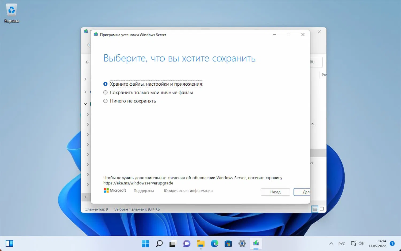The image size is (401, 251).
Task: Click the heading 'Выберите, что вы хотите сохранить'
Action: coord(179,58)
